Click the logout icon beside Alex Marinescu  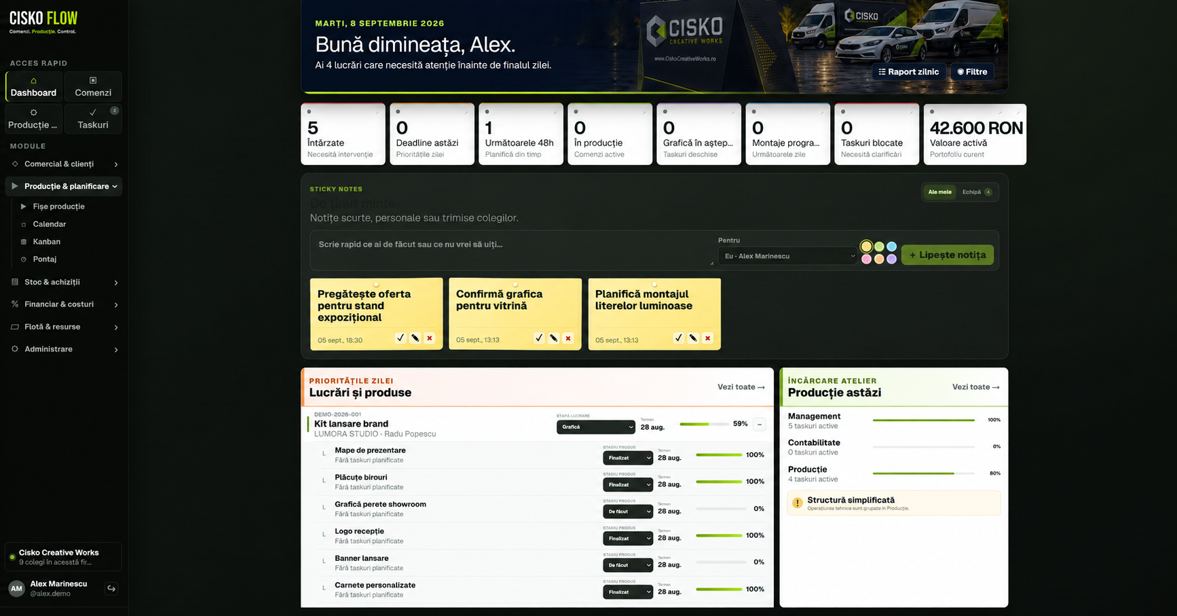111,588
